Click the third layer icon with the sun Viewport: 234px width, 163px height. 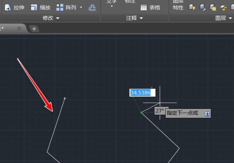click(x=213, y=7)
